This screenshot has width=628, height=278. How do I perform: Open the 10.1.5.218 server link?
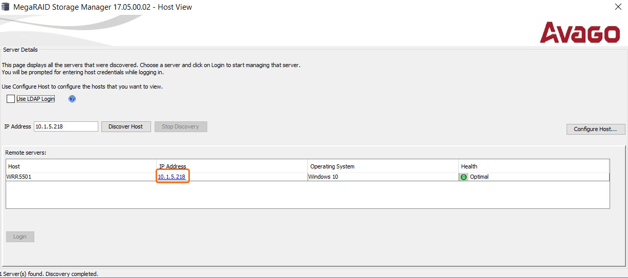coord(171,177)
